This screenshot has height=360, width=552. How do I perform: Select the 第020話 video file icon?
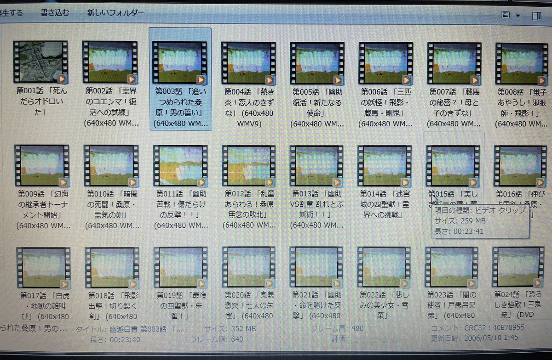pos(249,268)
